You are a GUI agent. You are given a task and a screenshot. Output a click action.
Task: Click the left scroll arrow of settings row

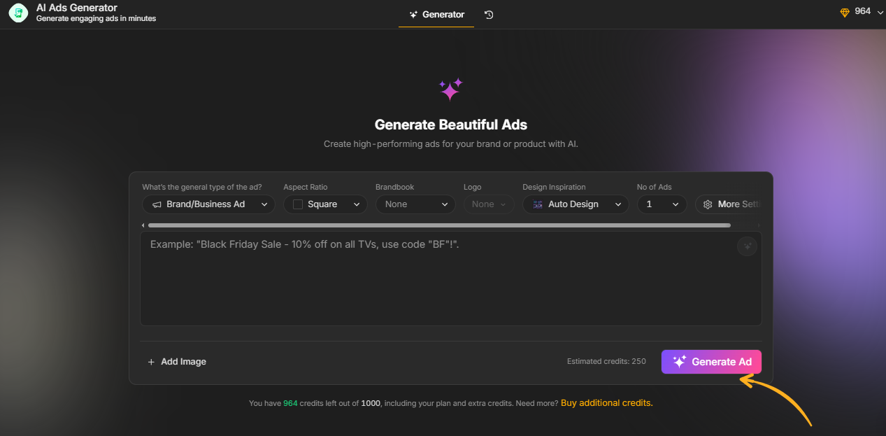tap(143, 225)
